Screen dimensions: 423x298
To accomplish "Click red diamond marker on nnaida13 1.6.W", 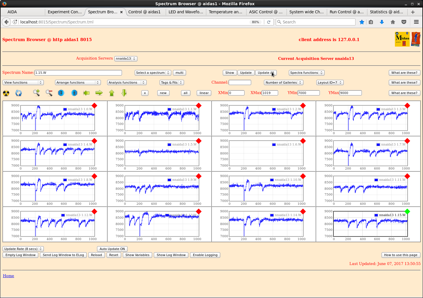I will pos(303,141).
